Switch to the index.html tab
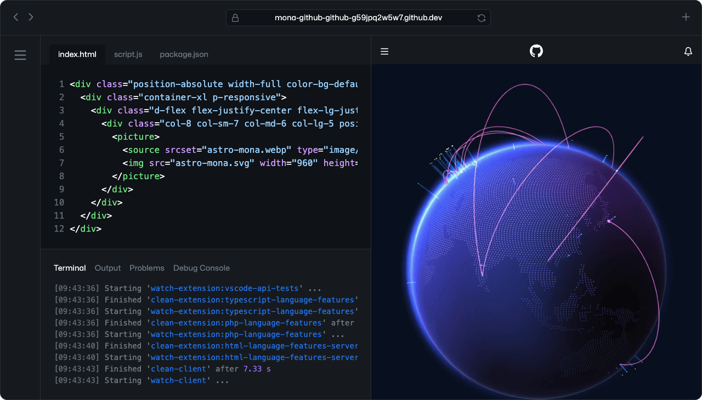 (77, 54)
